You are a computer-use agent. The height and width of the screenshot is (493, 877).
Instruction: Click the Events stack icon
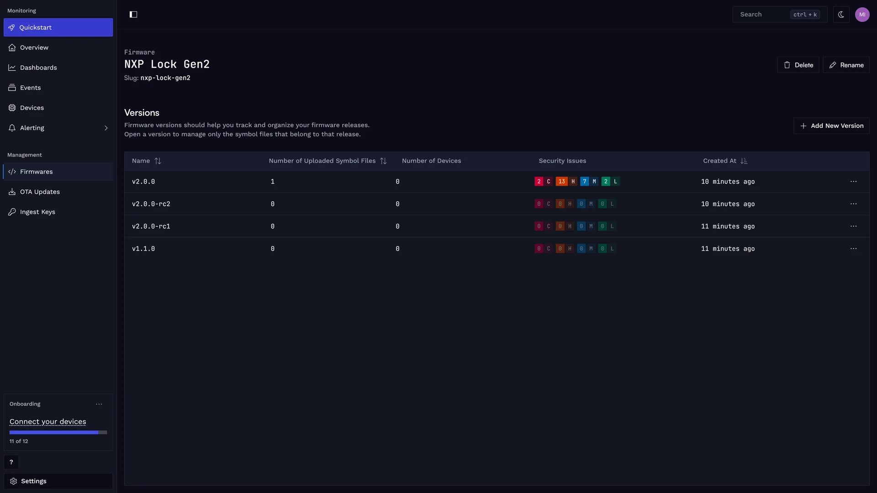tap(12, 88)
